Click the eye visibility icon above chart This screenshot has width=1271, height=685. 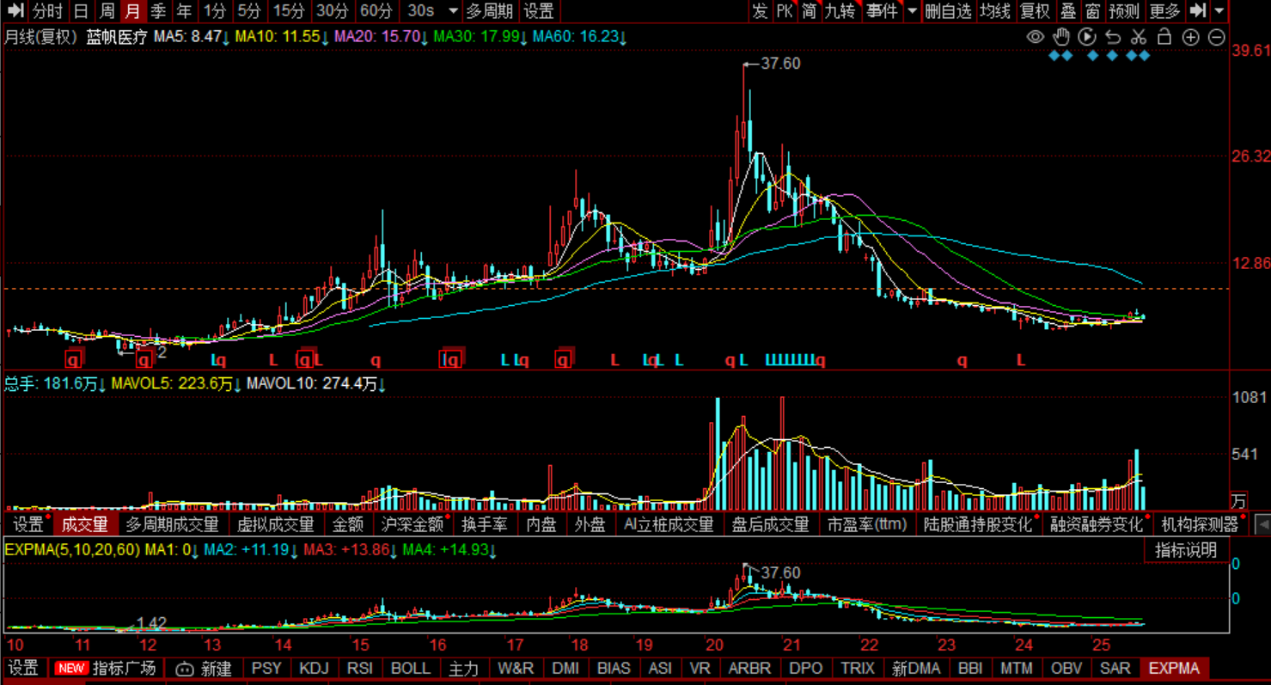tap(1036, 37)
